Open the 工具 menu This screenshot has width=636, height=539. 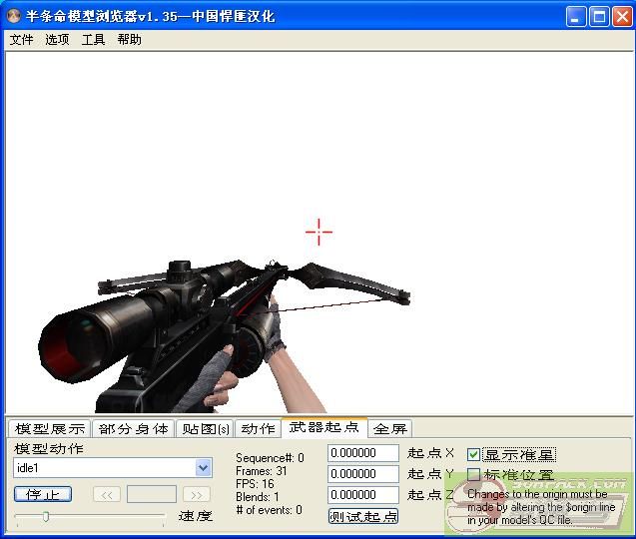(93, 40)
